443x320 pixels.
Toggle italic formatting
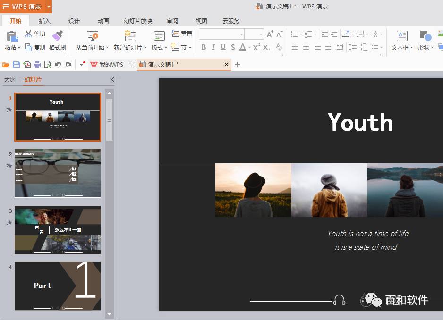[213, 47]
